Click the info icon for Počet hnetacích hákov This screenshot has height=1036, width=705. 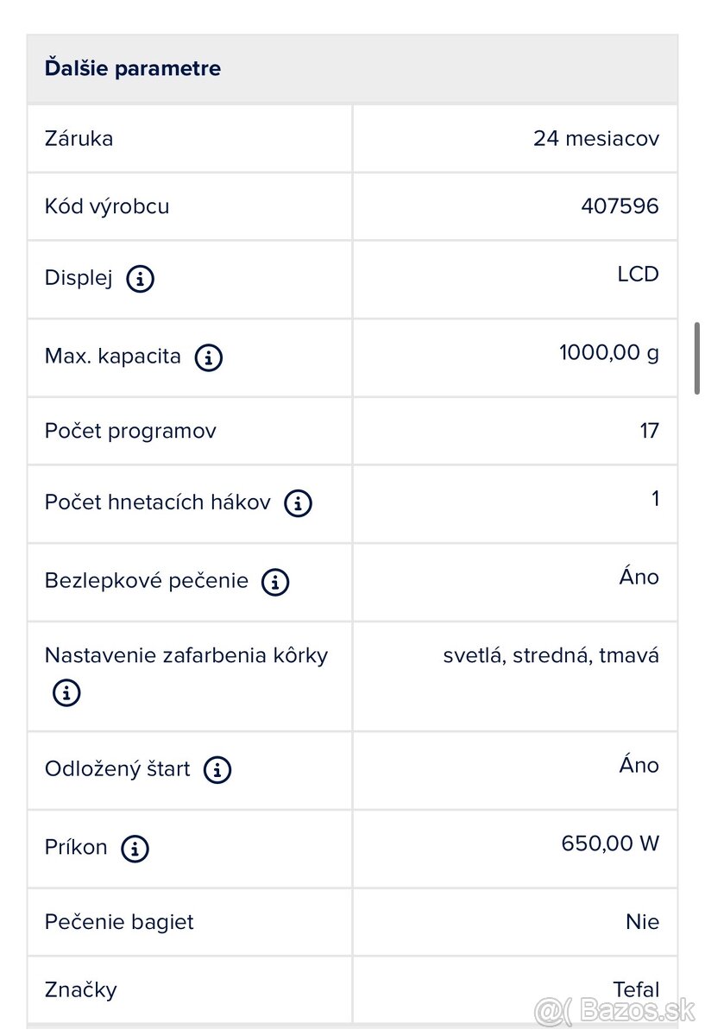click(297, 503)
